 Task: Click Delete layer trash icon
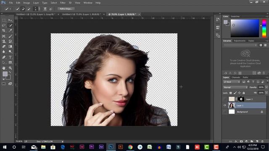262,141
